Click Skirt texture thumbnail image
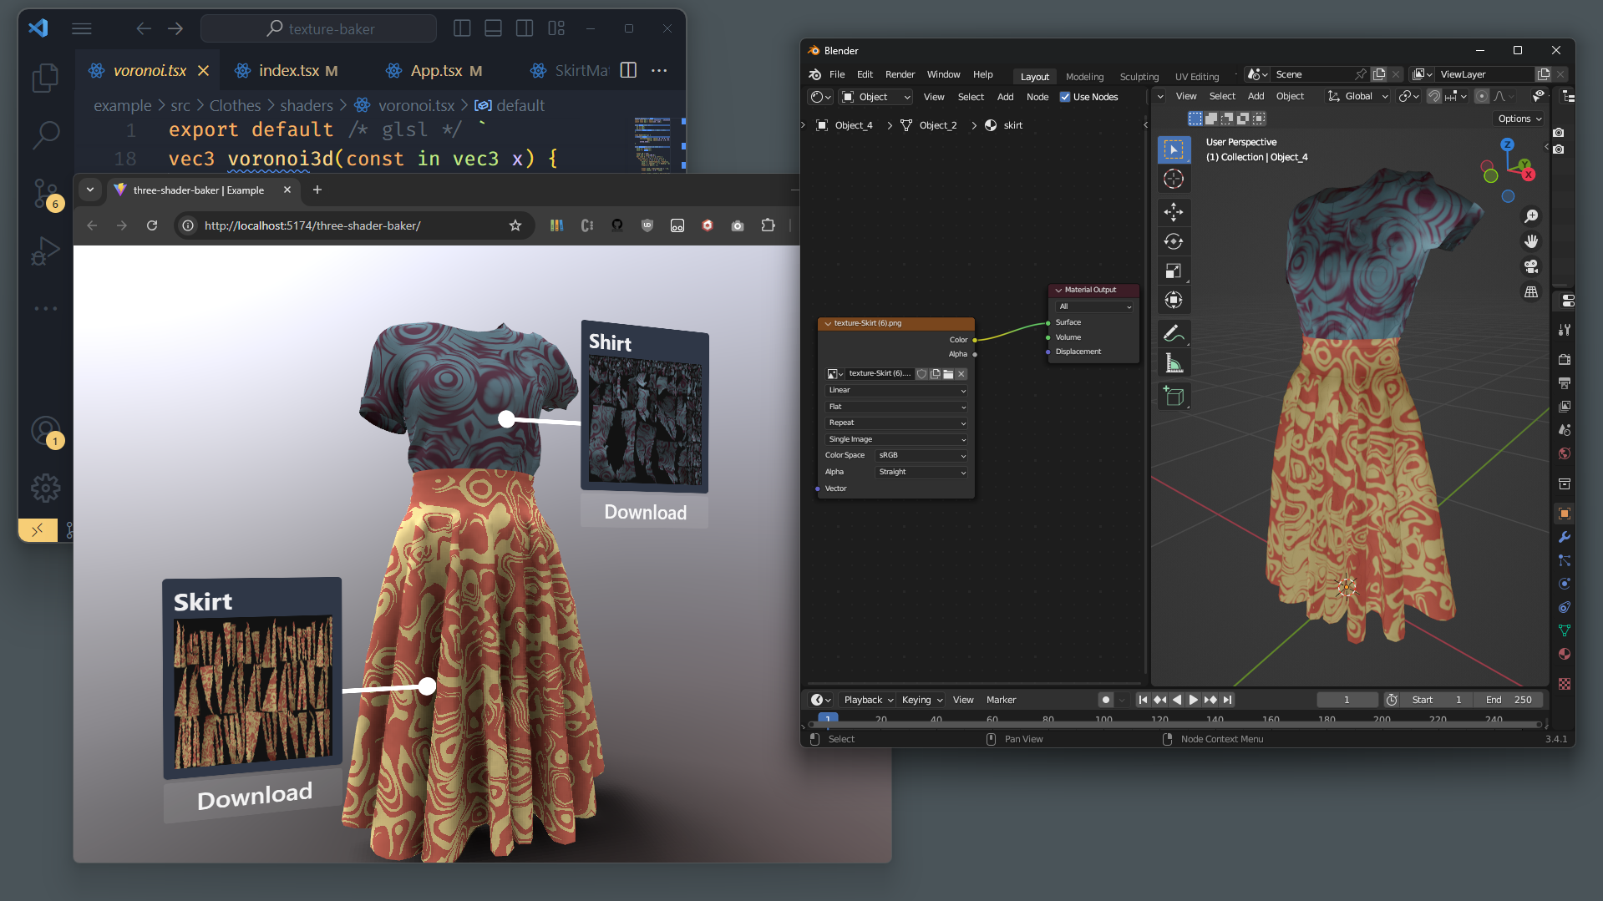Screen dimensions: 1603x901 tap(252, 692)
